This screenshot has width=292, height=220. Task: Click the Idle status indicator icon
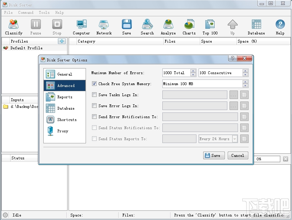tap(5, 215)
